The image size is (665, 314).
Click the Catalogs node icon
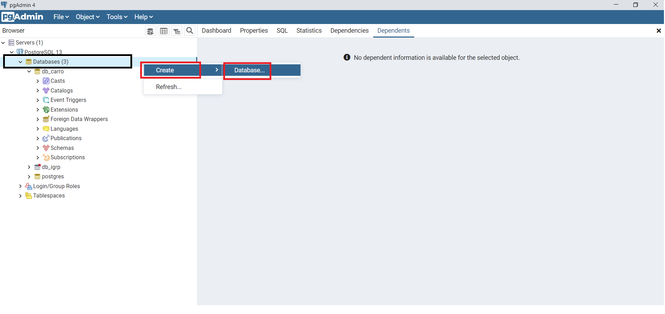click(x=46, y=90)
